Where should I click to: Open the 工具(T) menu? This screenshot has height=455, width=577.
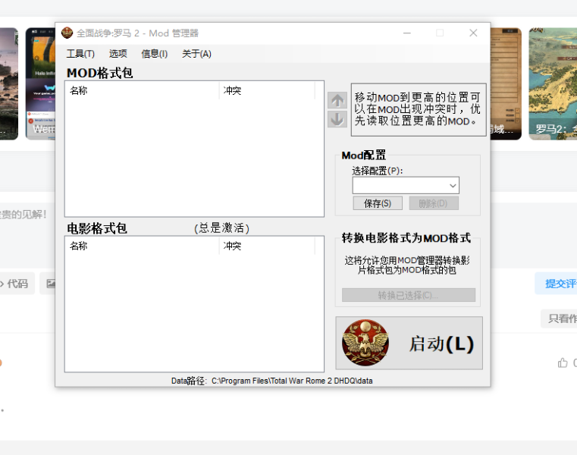pos(80,54)
